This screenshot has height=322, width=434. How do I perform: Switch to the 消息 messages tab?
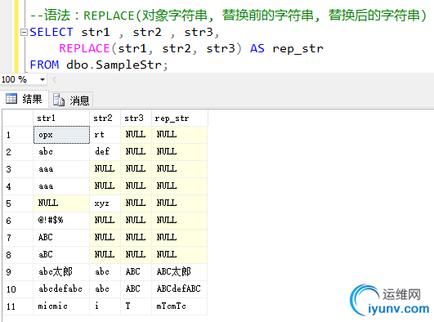71,100
